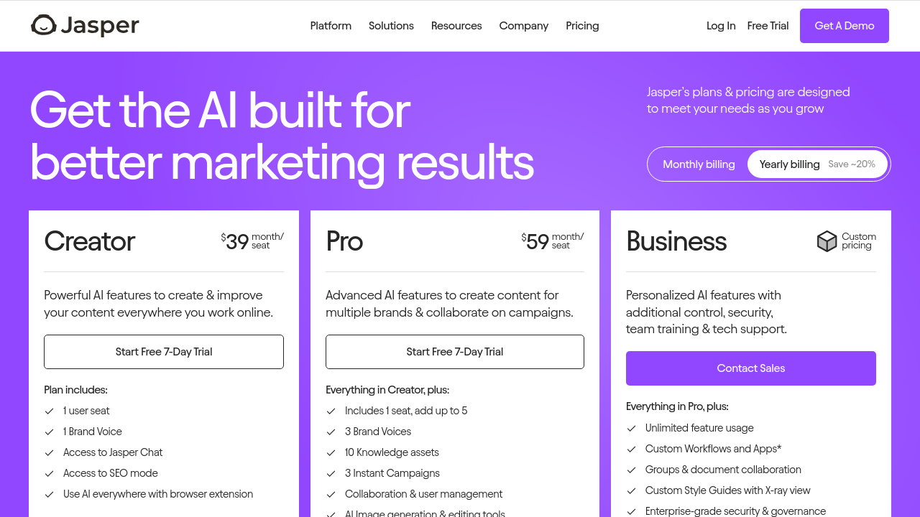Click the Jasper logo icon
This screenshot has height=517, width=920.
pyautogui.click(x=44, y=26)
